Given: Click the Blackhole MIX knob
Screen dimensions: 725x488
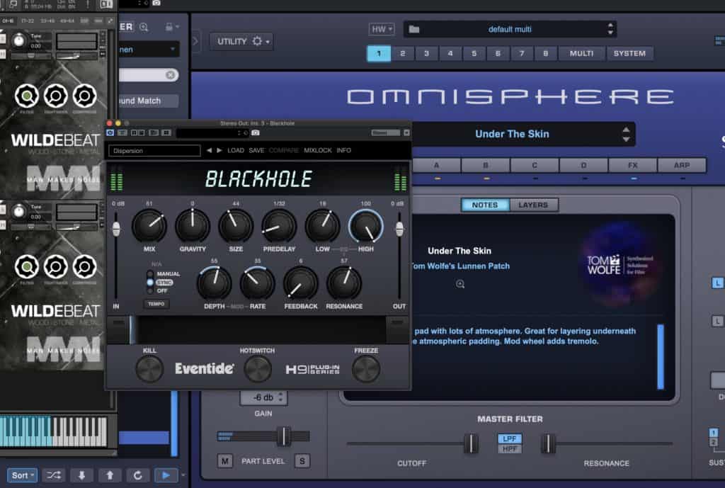Looking at the screenshot, I should tap(149, 226).
